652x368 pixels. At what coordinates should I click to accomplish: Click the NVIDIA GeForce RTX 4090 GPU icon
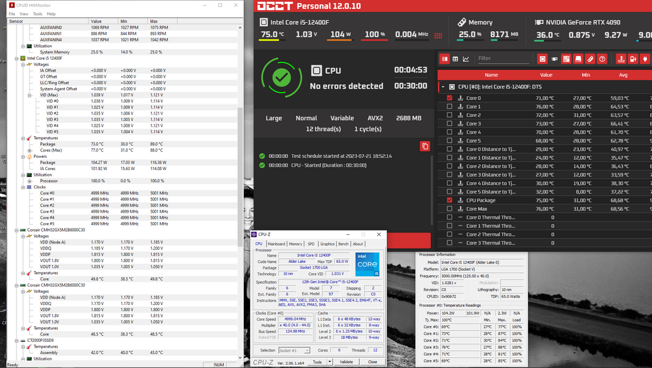[539, 22]
